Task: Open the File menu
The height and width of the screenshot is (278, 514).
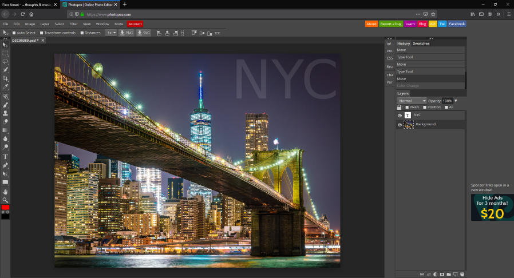Action: [6, 24]
